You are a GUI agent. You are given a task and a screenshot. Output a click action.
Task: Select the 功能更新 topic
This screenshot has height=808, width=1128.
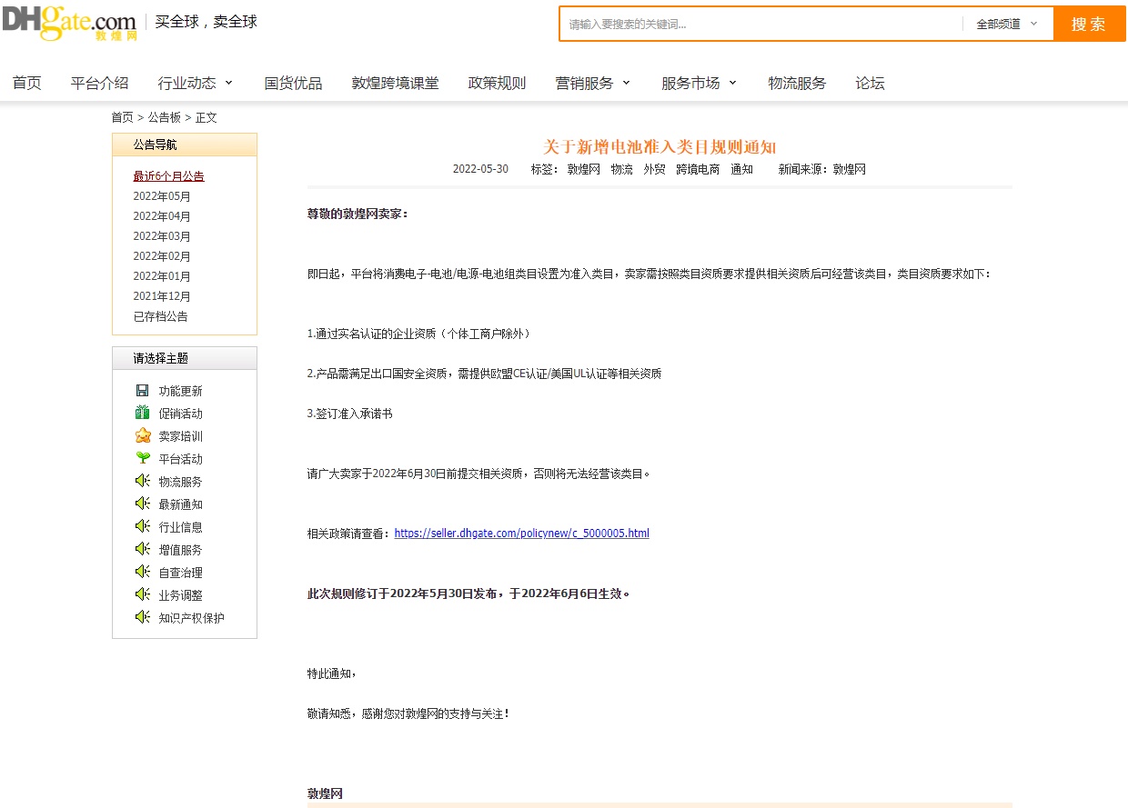tap(181, 391)
